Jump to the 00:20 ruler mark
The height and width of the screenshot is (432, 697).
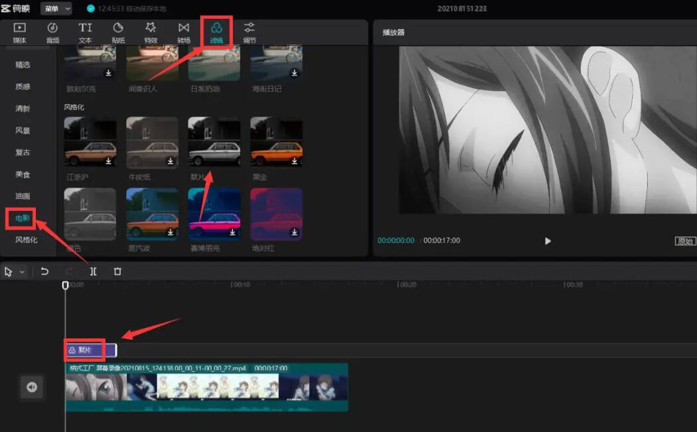coord(408,285)
